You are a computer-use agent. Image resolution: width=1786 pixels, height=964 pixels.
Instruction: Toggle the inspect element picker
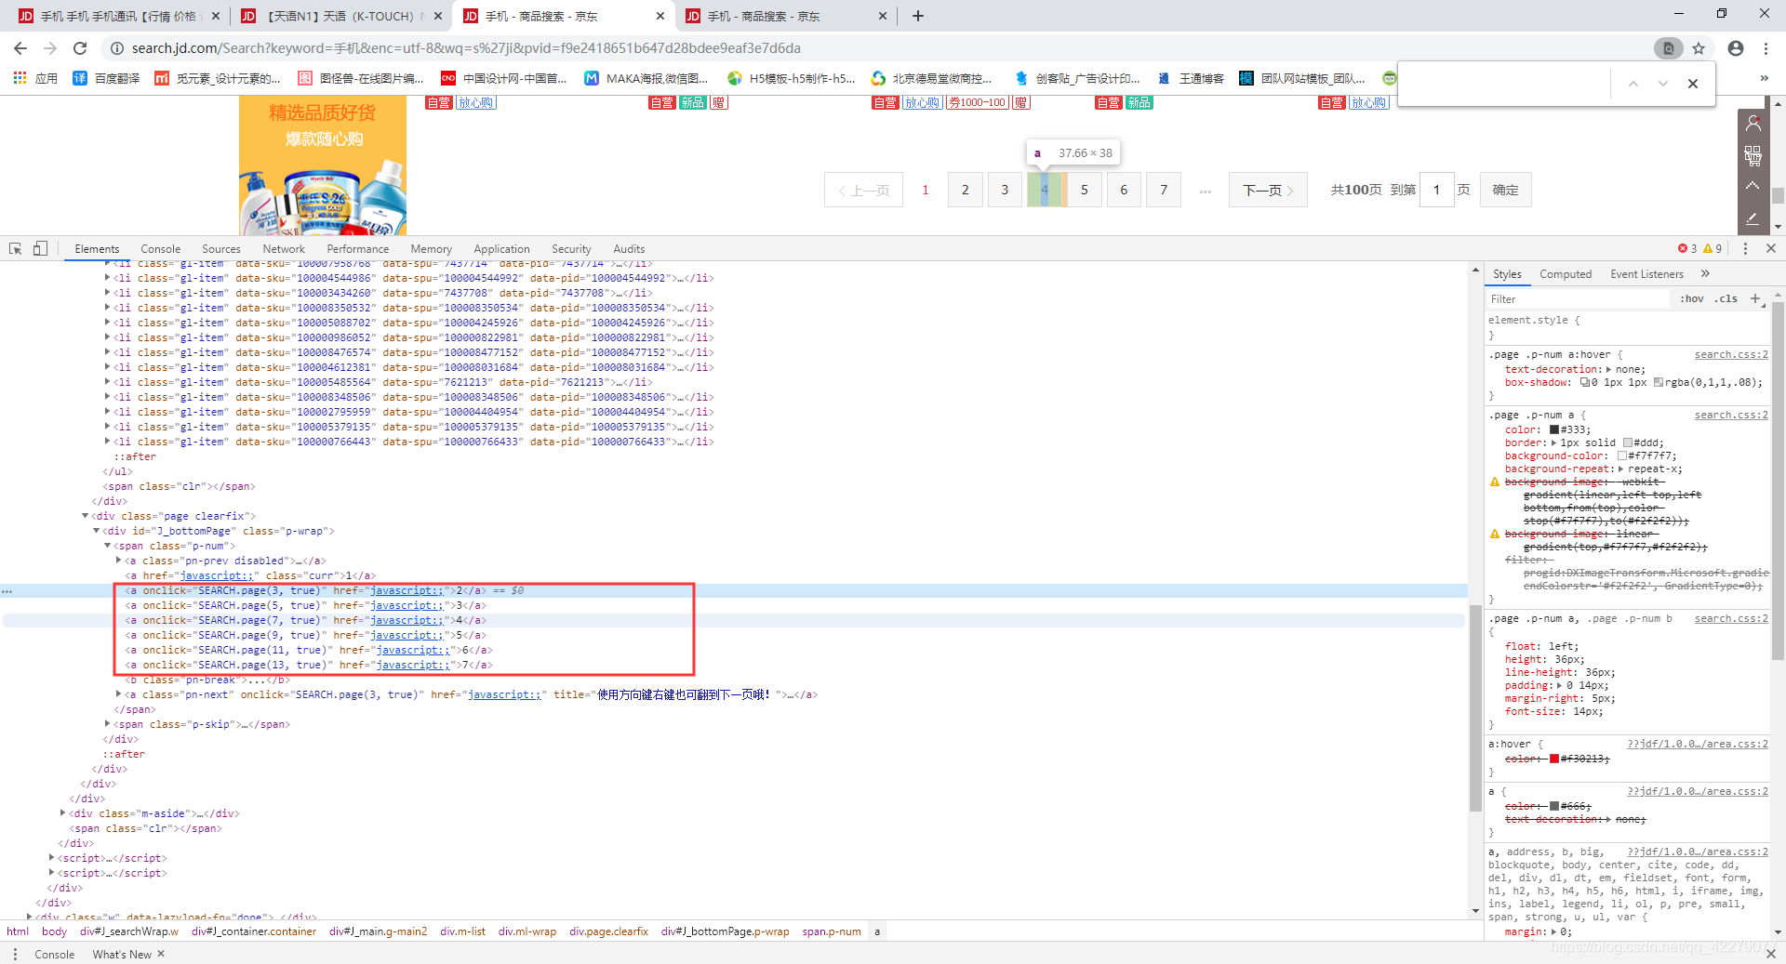click(16, 249)
